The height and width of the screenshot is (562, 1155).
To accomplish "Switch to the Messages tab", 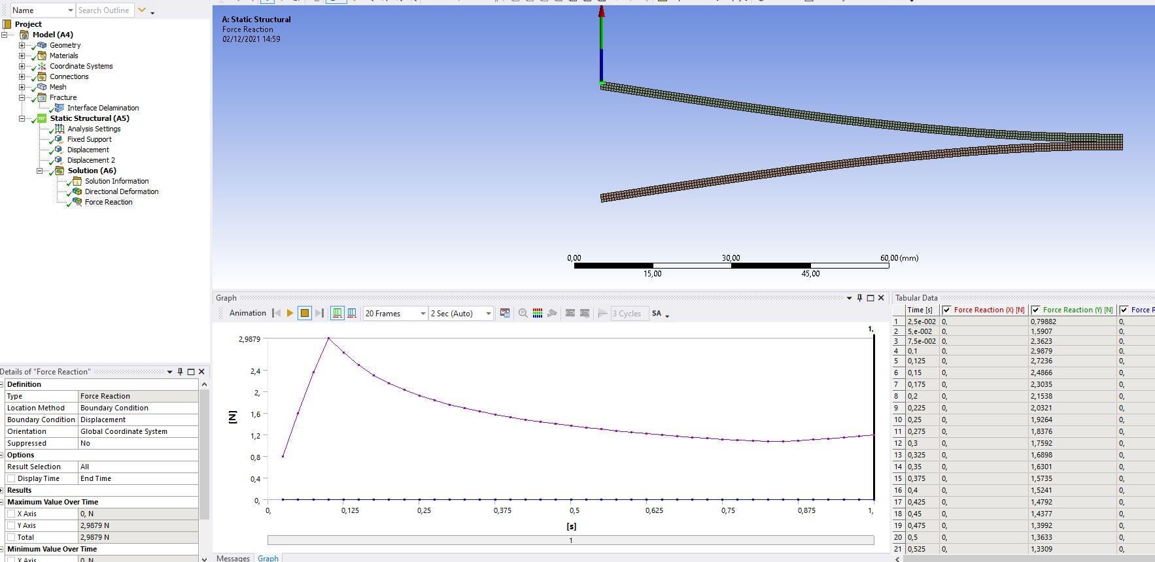I will pos(233,558).
